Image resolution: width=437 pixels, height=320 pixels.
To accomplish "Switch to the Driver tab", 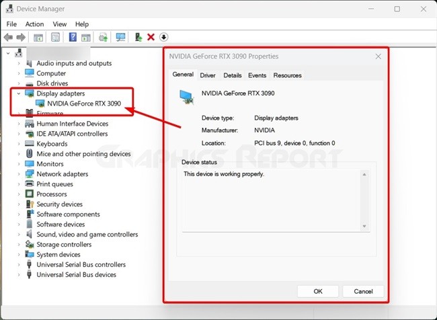I will click(x=208, y=75).
